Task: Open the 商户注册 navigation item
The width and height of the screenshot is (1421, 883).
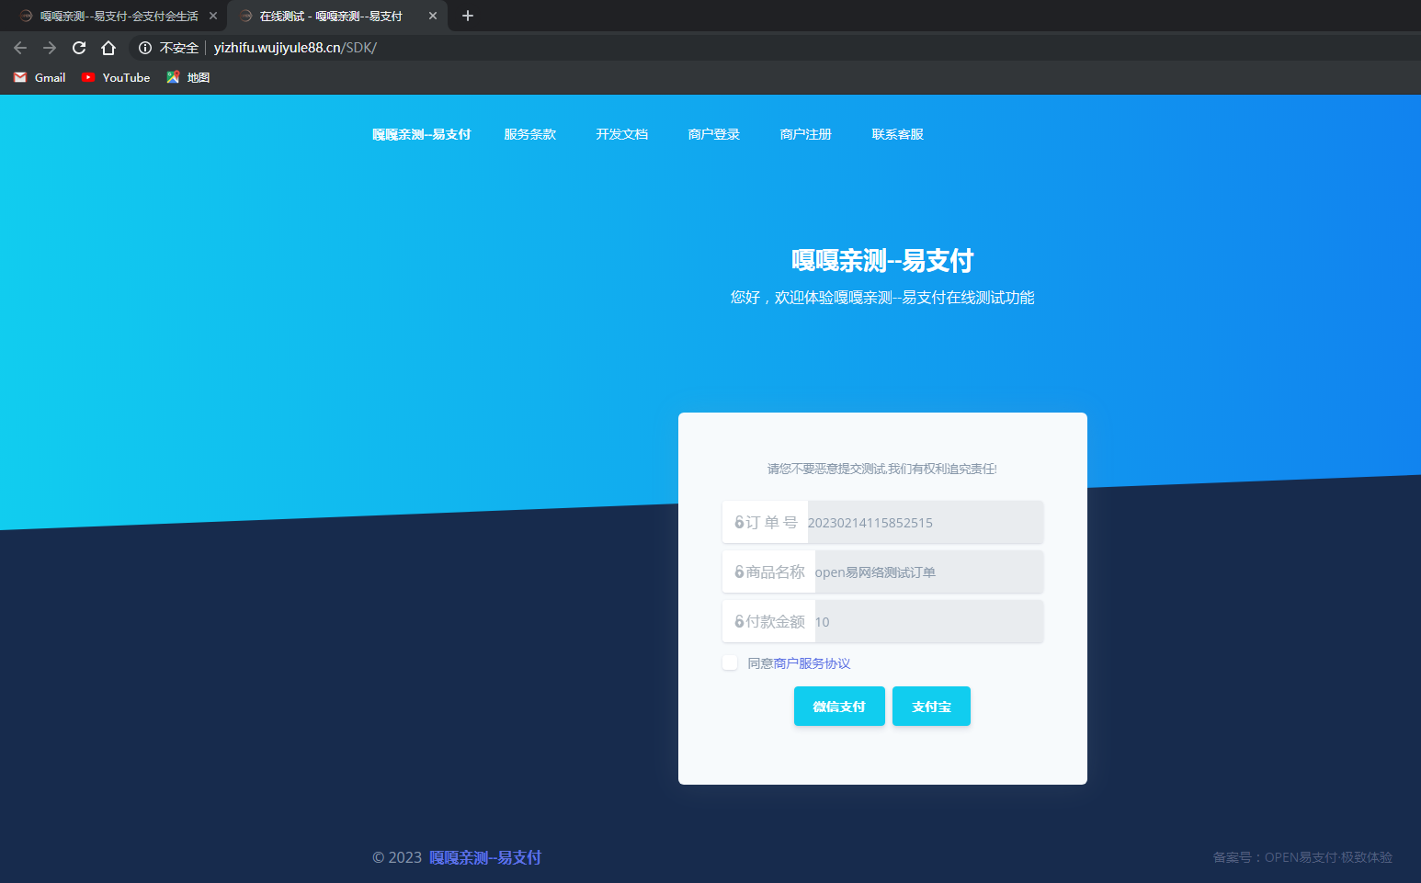Action: coord(805,134)
